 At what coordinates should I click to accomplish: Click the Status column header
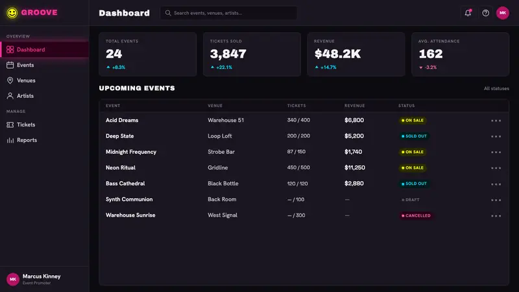point(407,106)
